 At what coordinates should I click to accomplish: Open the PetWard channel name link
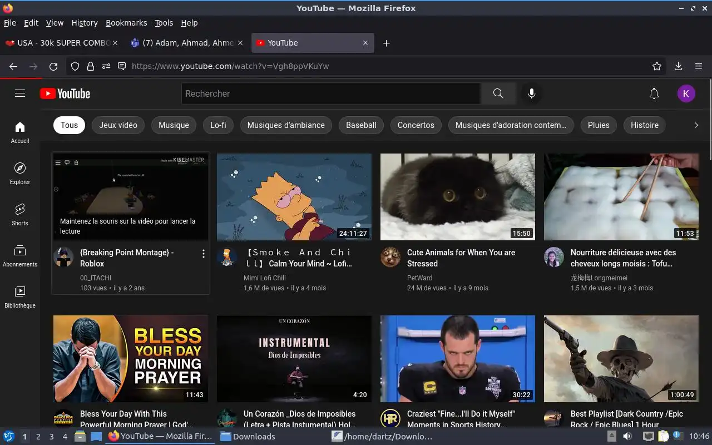pos(419,278)
